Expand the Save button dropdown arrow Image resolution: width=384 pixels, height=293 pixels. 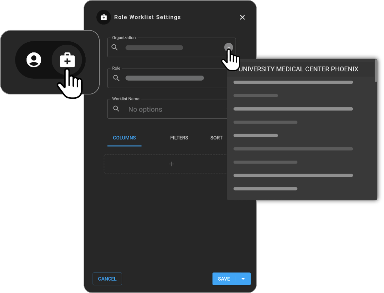(x=243, y=279)
